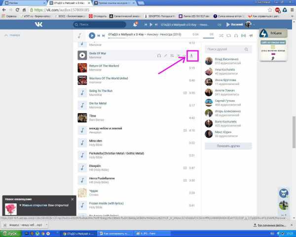Close the Chrome downloads bar

click(x=292, y=225)
